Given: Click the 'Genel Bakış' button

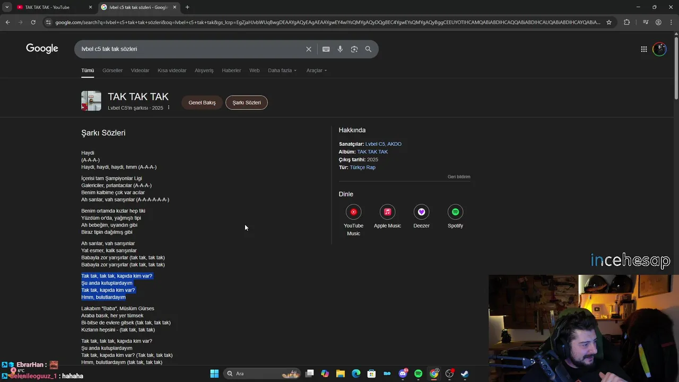Looking at the screenshot, I should click(x=202, y=102).
